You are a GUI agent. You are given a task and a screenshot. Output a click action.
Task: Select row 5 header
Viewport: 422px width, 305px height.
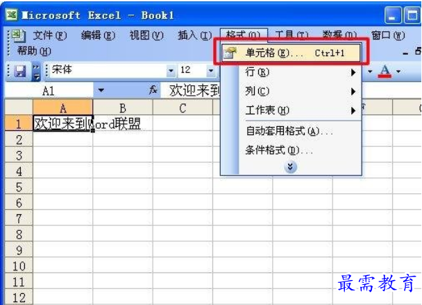click(x=19, y=186)
